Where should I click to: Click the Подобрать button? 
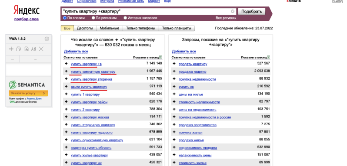click(x=252, y=11)
